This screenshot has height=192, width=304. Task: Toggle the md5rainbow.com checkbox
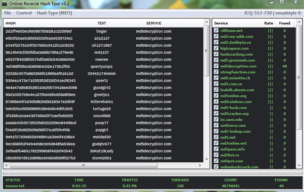(216, 102)
